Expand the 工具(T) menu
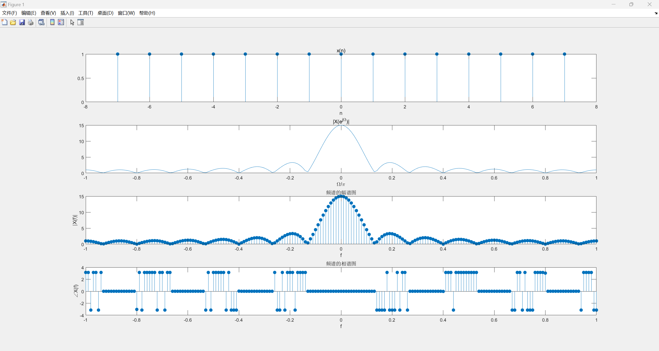Image resolution: width=659 pixels, height=351 pixels. tap(85, 13)
